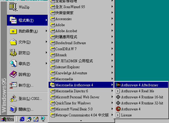Expand HP JETADMIN 公用程式 folder

(x=81, y=61)
